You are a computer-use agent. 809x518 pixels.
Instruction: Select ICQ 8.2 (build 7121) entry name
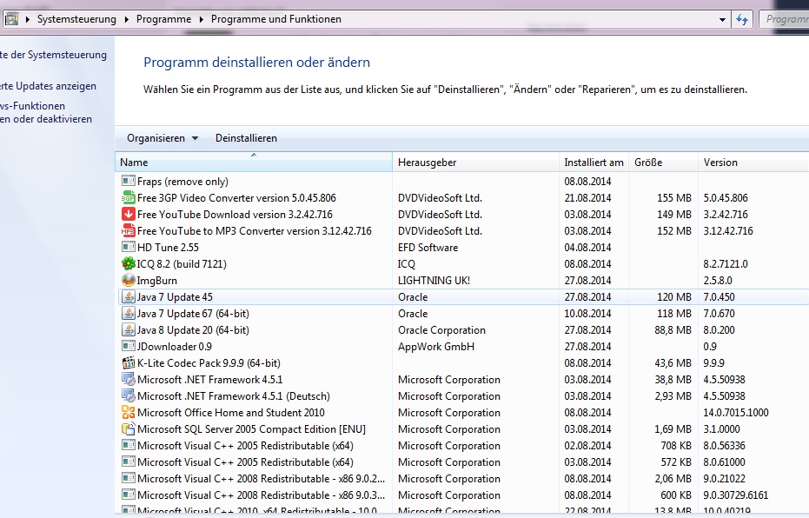(x=182, y=264)
